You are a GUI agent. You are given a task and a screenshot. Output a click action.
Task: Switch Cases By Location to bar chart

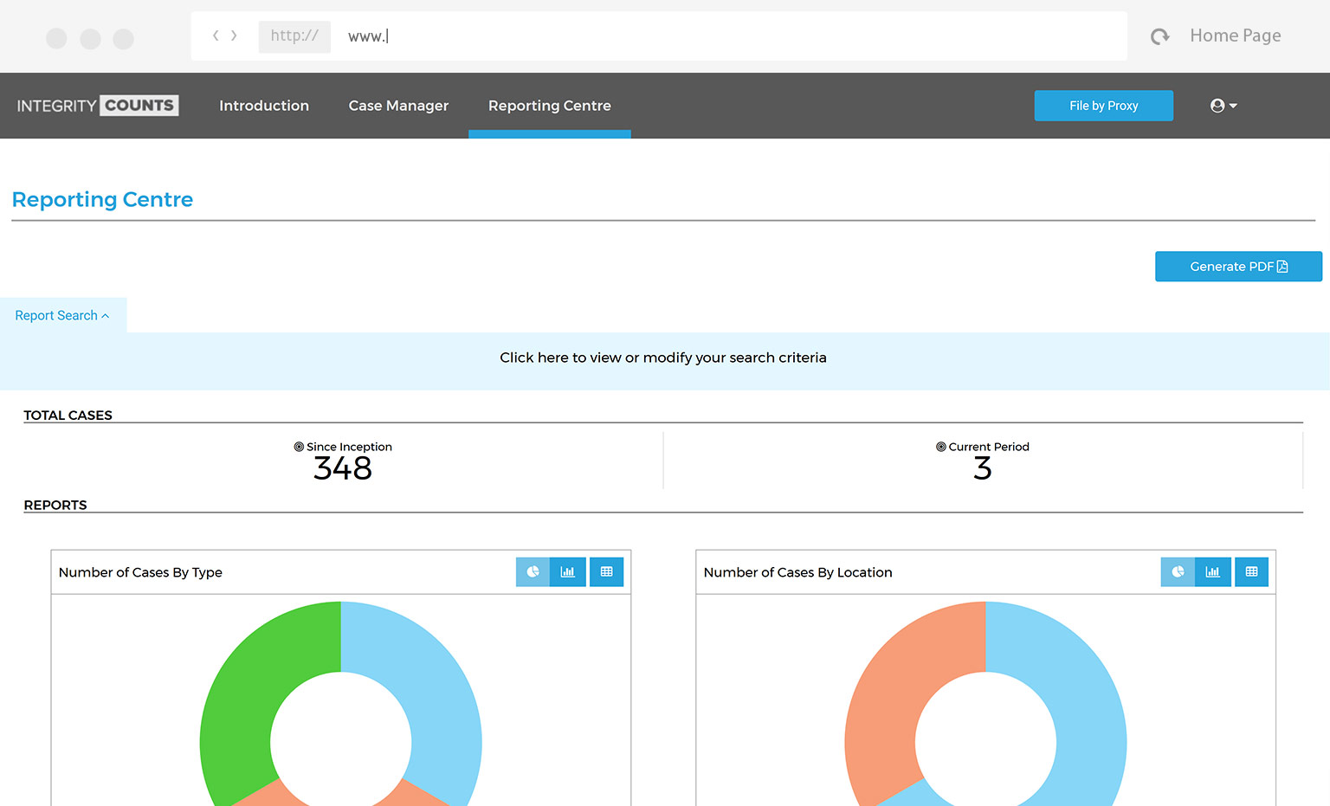tap(1213, 571)
